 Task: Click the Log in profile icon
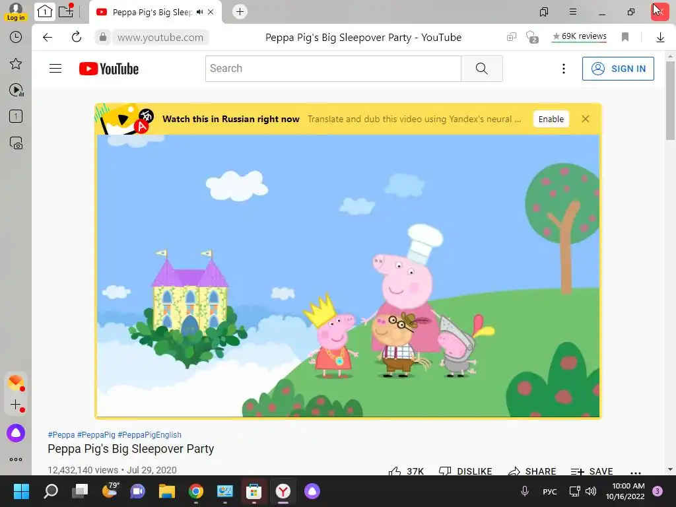(16, 12)
